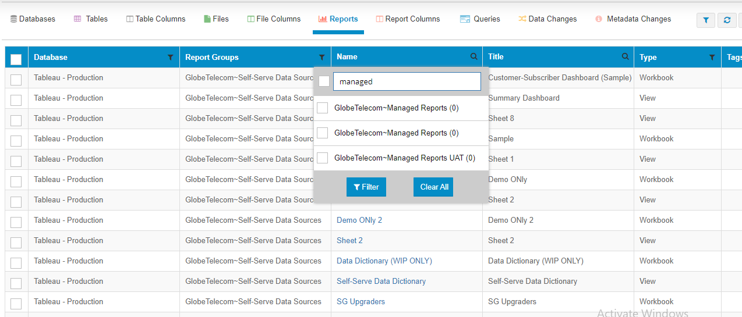742x317 pixels.
Task: Click the Name column search icon
Action: click(x=474, y=57)
